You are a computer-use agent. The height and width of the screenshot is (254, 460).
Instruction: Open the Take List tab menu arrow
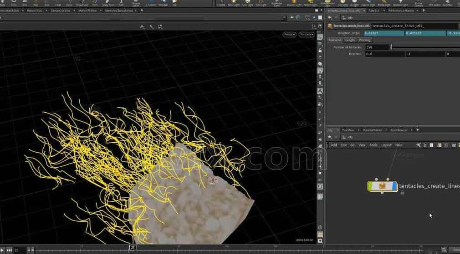[x=383, y=10]
